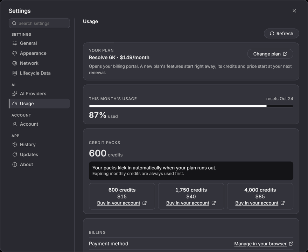Viewport: 308px width, 252px height.
Task: Click the History clock icon
Action: pyautogui.click(x=15, y=145)
